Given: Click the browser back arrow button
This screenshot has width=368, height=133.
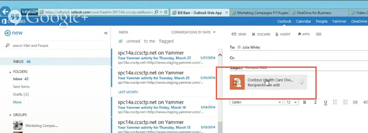Looking at the screenshot, I should point(5,11).
